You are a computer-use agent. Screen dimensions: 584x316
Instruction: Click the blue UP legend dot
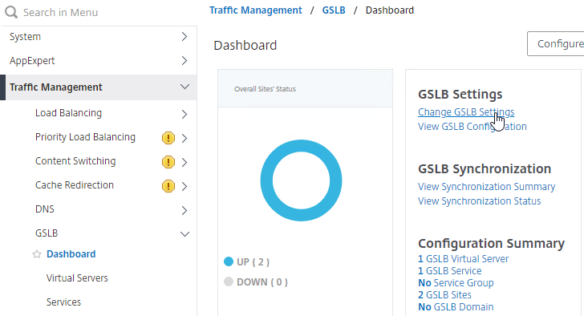coord(229,261)
